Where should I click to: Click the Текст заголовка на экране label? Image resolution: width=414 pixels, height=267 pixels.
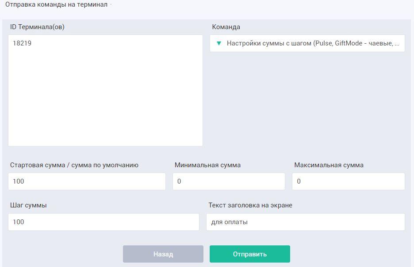tap(250, 205)
